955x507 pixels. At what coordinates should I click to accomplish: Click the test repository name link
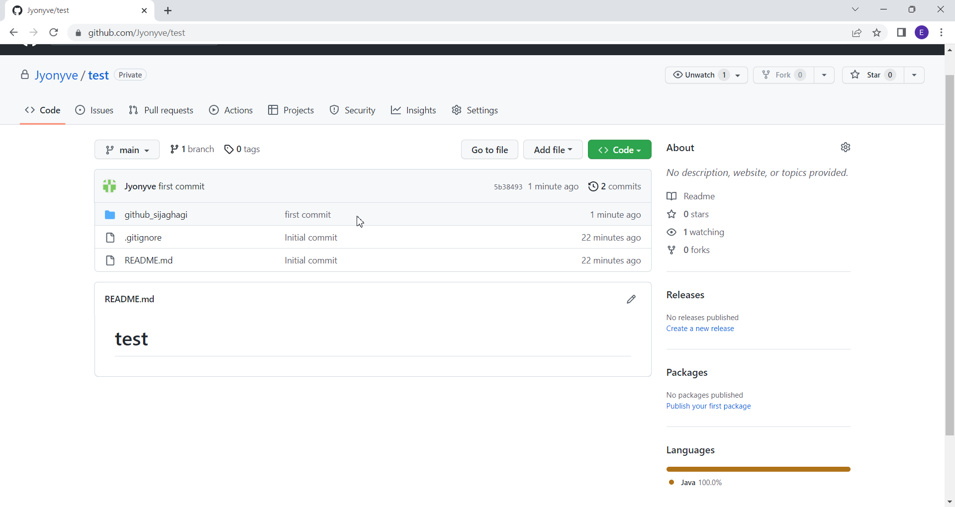pyautogui.click(x=98, y=76)
